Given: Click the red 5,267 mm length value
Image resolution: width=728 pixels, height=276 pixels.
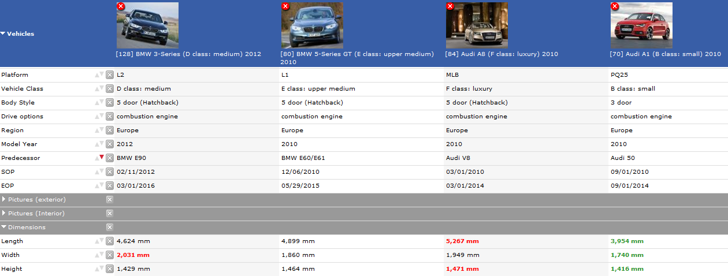Looking at the screenshot, I should (x=462, y=241).
